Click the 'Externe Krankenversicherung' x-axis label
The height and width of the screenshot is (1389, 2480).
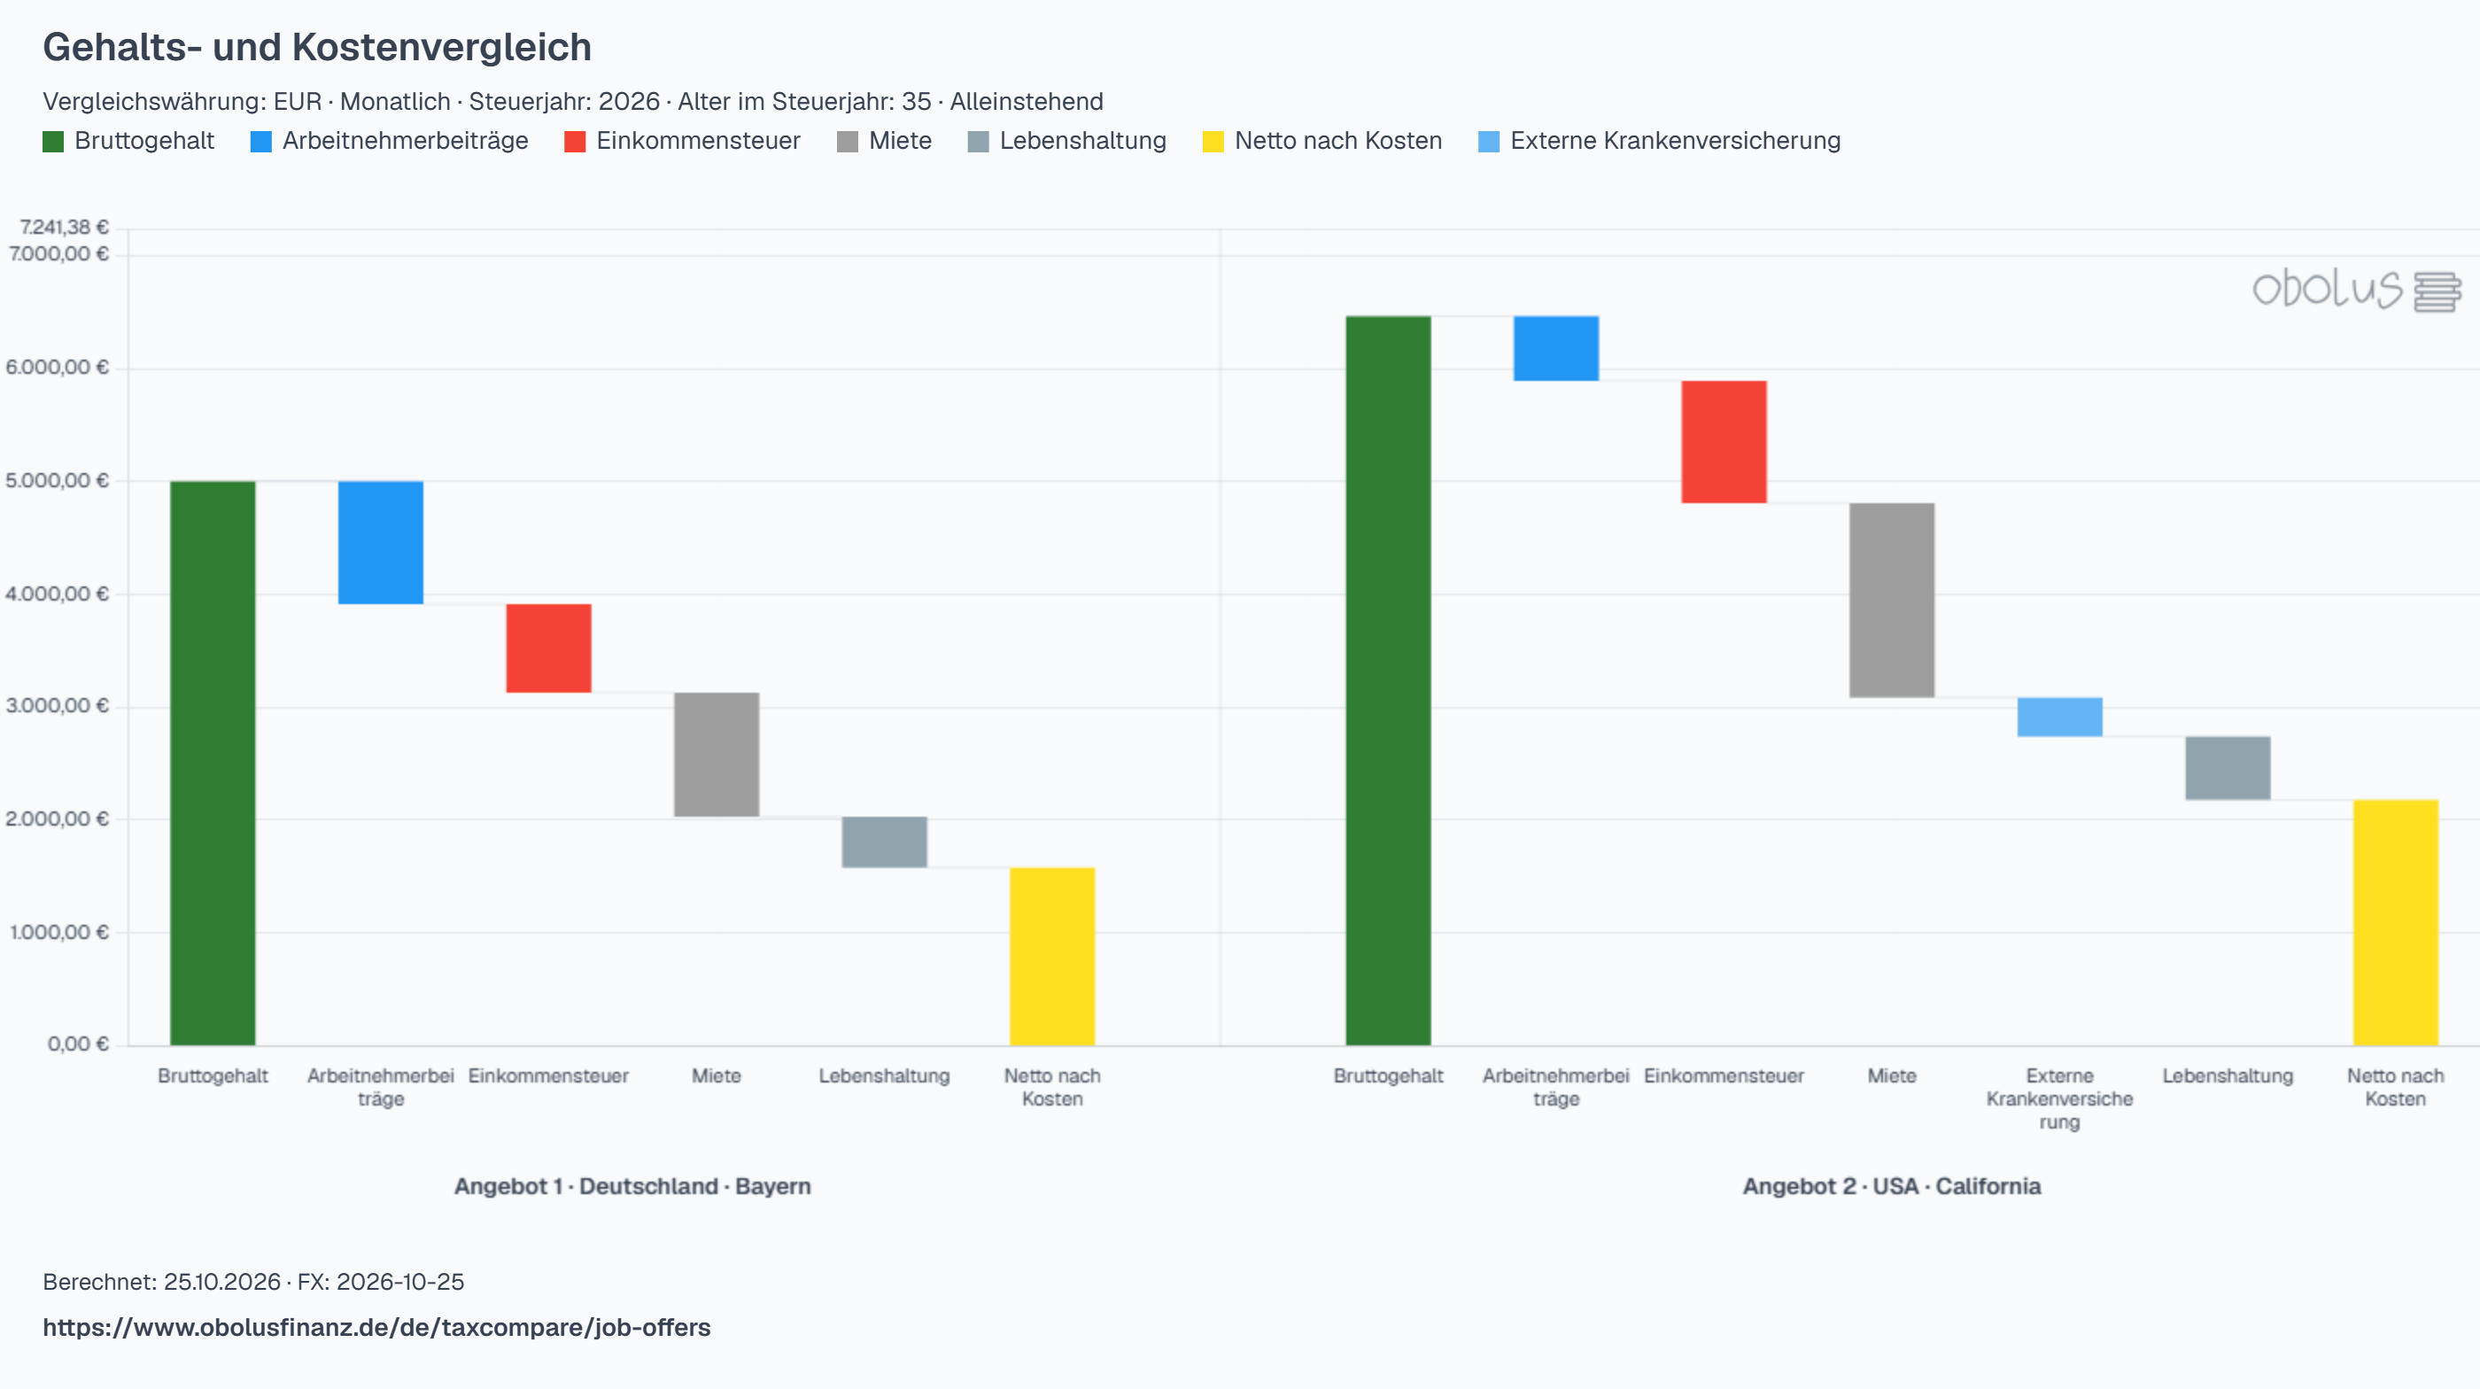(x=2060, y=1098)
